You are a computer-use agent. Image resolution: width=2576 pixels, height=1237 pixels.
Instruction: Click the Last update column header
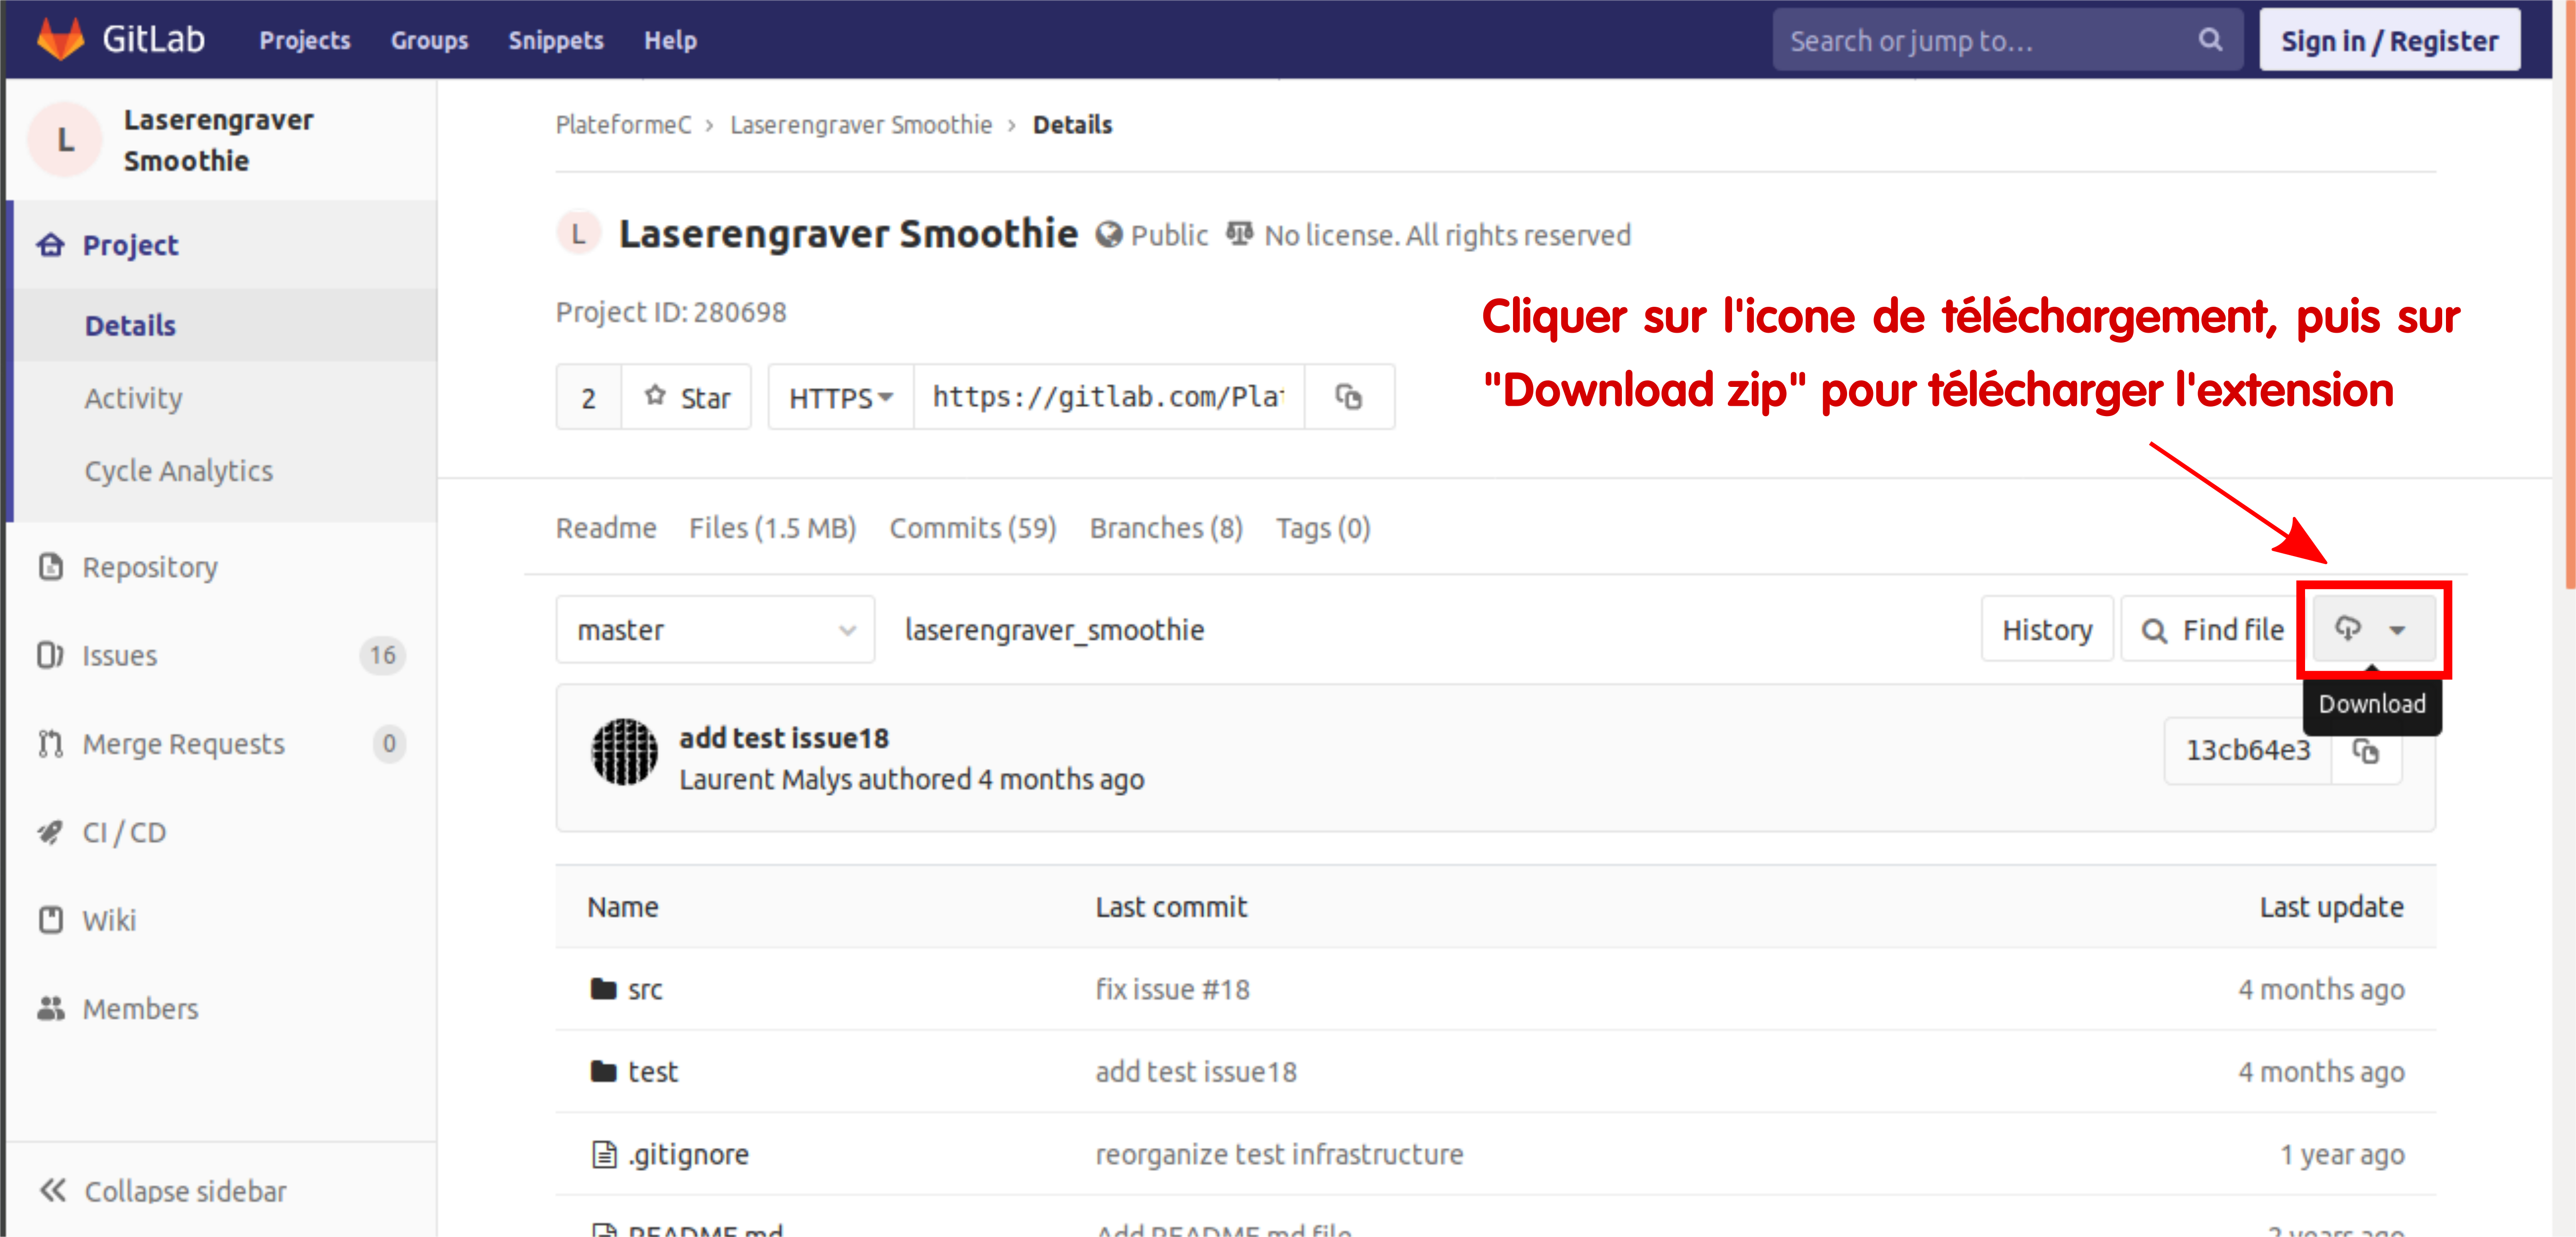[x=2332, y=907]
